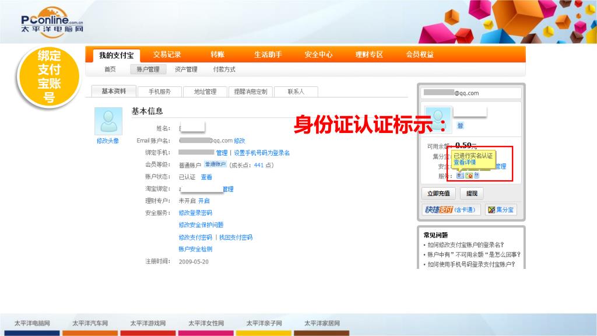The width and height of the screenshot is (597, 336).
Task: Click 提现 button
Action: 472,194
